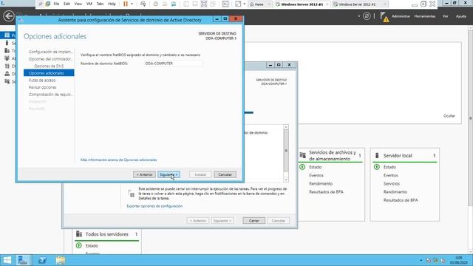
Task: Switch to the Home tab
Action: 259,4
